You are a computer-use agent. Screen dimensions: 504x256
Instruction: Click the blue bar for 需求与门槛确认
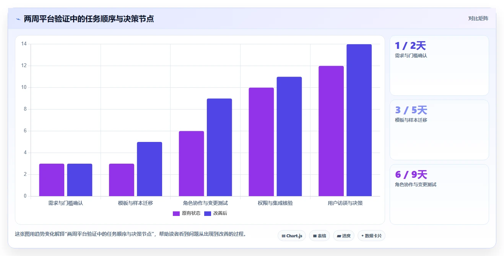click(x=80, y=180)
